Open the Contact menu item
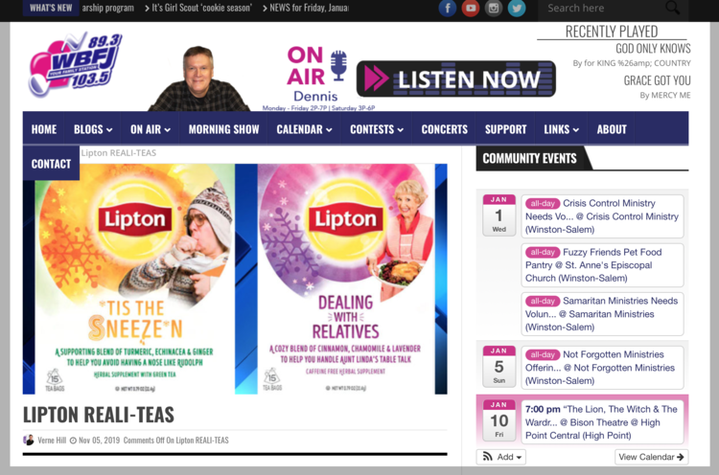 (51, 164)
